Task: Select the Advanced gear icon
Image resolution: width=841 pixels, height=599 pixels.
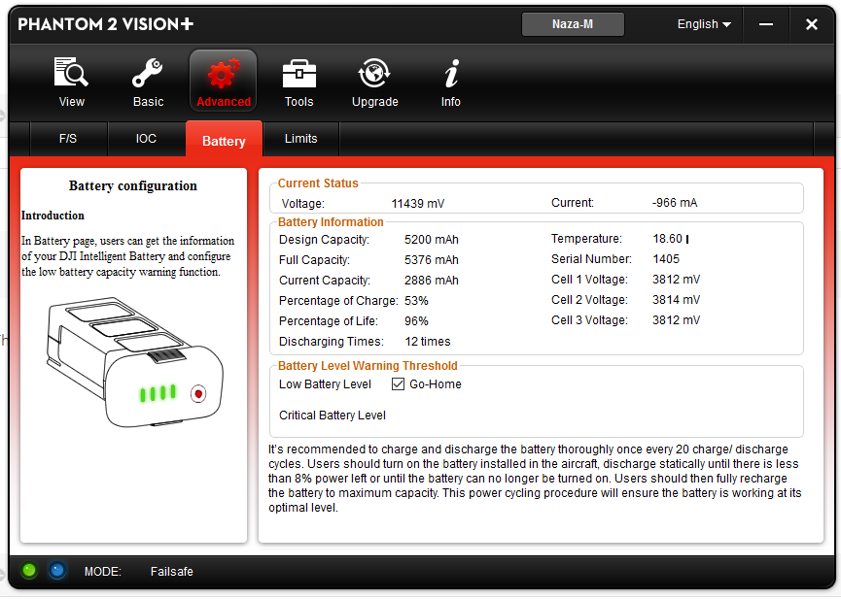Action: coord(223,74)
